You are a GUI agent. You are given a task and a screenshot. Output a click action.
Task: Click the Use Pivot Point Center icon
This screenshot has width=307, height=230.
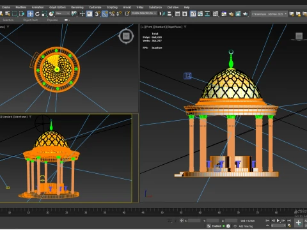74,14
